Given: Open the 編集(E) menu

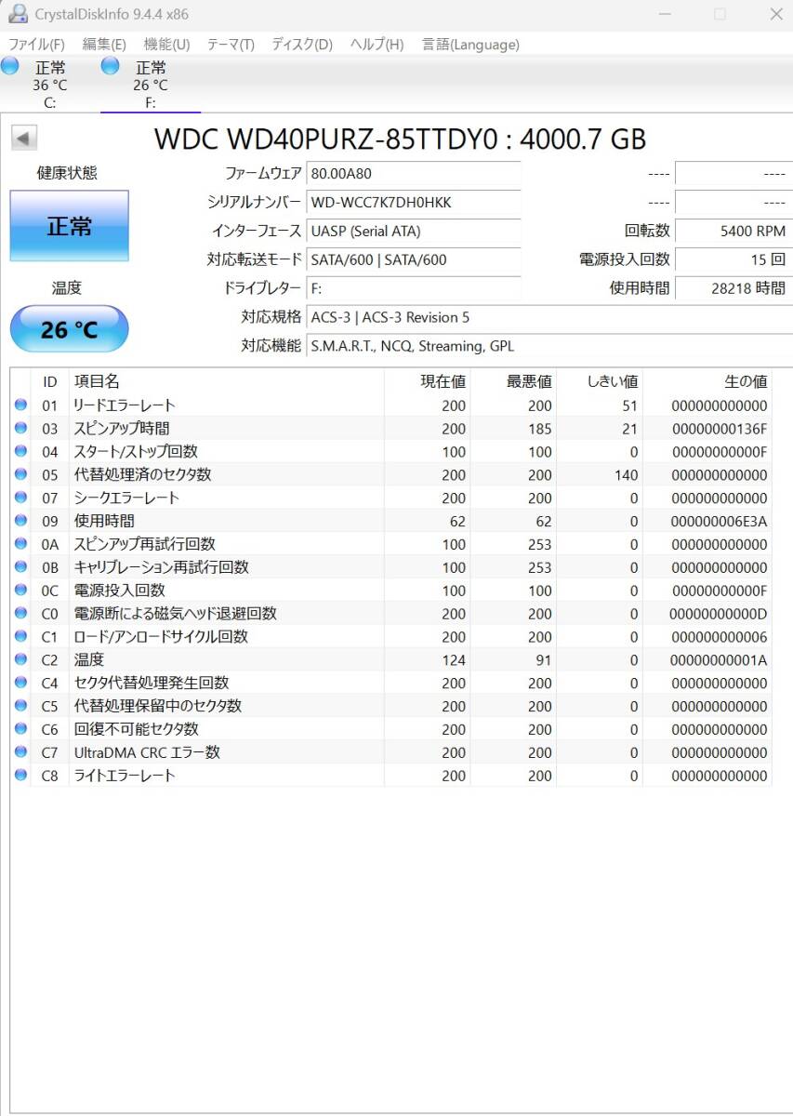Looking at the screenshot, I should [x=104, y=44].
